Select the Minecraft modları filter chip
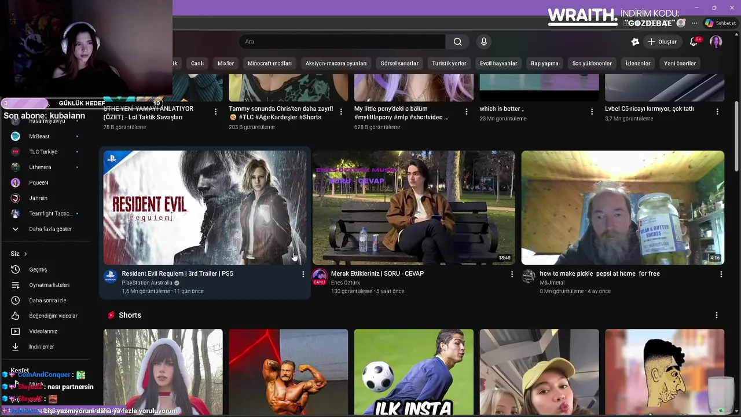Screen dimensions: 741x417 270,63
